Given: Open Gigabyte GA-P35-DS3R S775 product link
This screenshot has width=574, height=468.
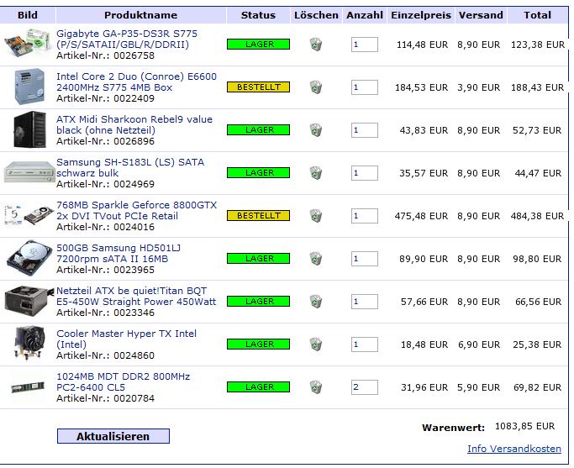Looking at the screenshot, I should click(127, 39).
